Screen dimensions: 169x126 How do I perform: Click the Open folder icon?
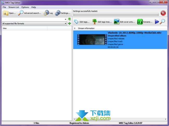pos(6,13)
